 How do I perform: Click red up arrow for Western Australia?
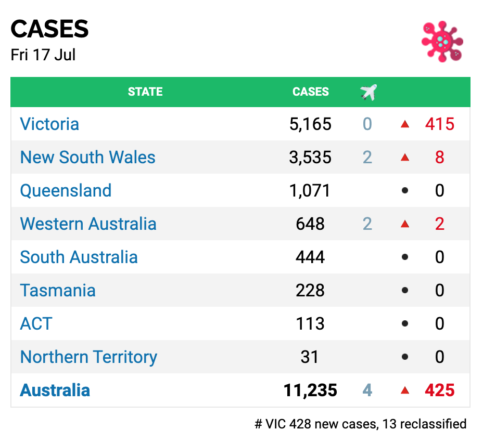tap(405, 224)
